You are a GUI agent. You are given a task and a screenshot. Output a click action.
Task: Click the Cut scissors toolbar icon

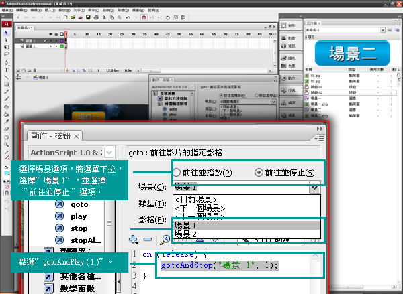(104, 17)
